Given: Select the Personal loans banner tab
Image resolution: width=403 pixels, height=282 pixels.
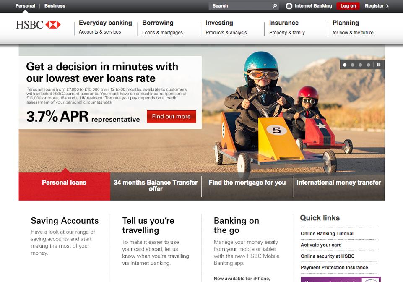Looking at the screenshot, I should 64,186.
